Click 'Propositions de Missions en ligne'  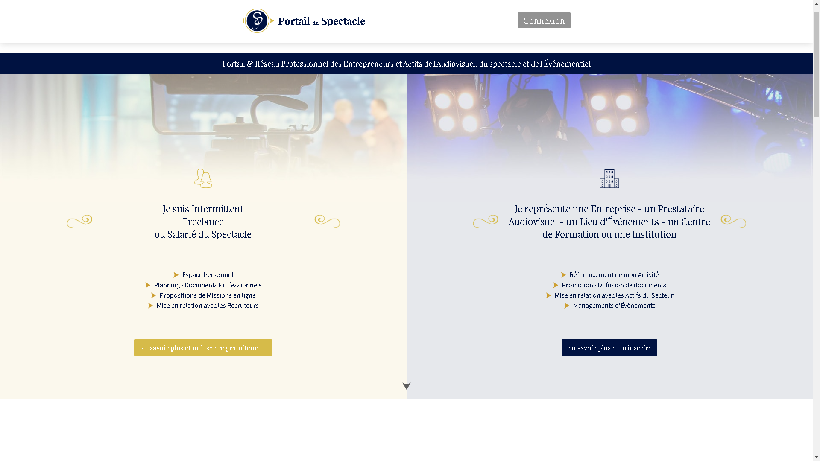coord(208,295)
